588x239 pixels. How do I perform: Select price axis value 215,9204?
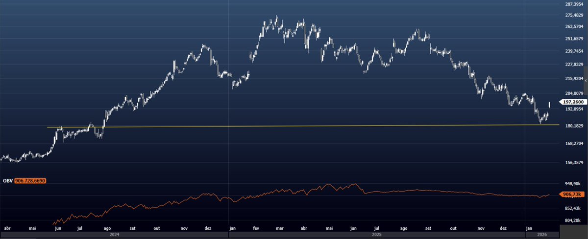pos(575,78)
